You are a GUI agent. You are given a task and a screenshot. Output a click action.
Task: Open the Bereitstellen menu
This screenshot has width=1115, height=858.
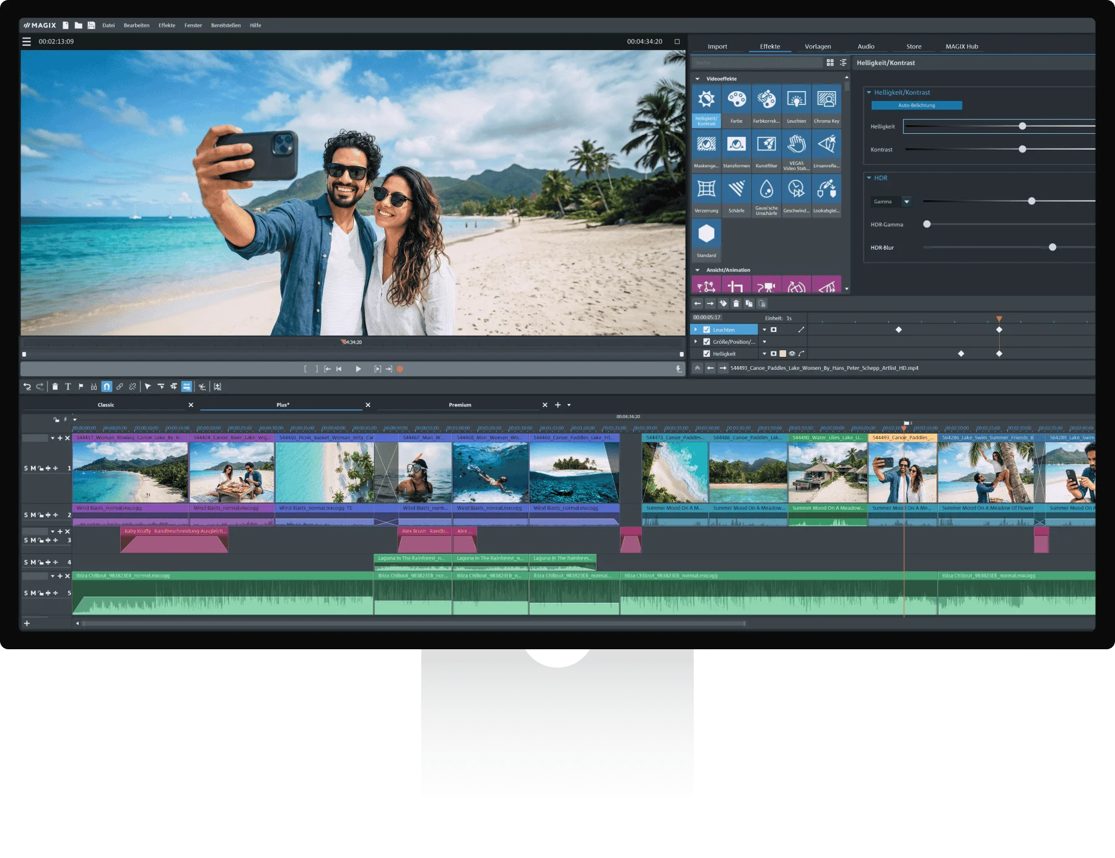point(225,25)
